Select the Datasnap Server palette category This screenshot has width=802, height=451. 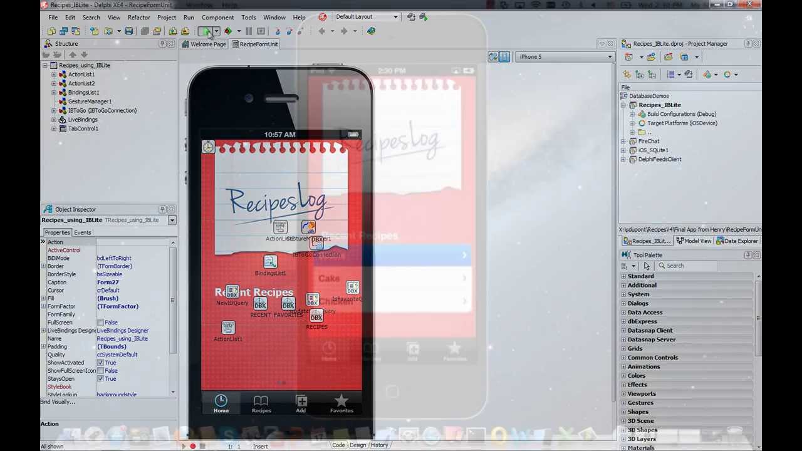tap(651, 340)
